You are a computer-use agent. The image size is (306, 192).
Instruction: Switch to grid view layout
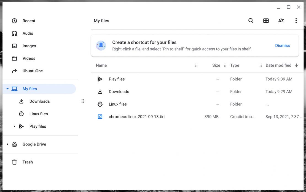tap(266, 21)
